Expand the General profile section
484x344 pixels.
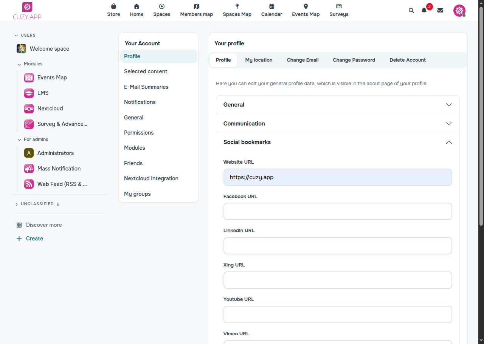[338, 105]
